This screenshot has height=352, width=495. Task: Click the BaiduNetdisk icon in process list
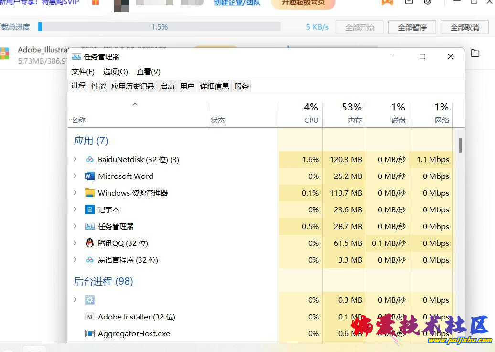pyautogui.click(x=90, y=159)
